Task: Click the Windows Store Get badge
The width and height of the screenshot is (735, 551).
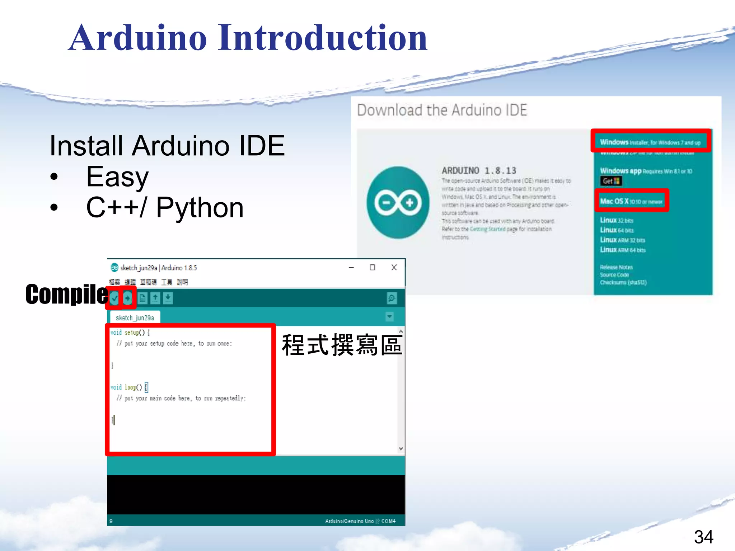Action: coord(610,181)
